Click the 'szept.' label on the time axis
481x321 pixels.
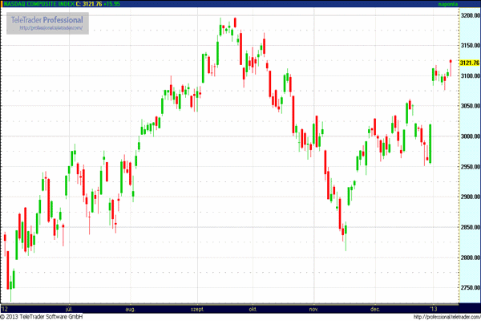(x=195, y=308)
